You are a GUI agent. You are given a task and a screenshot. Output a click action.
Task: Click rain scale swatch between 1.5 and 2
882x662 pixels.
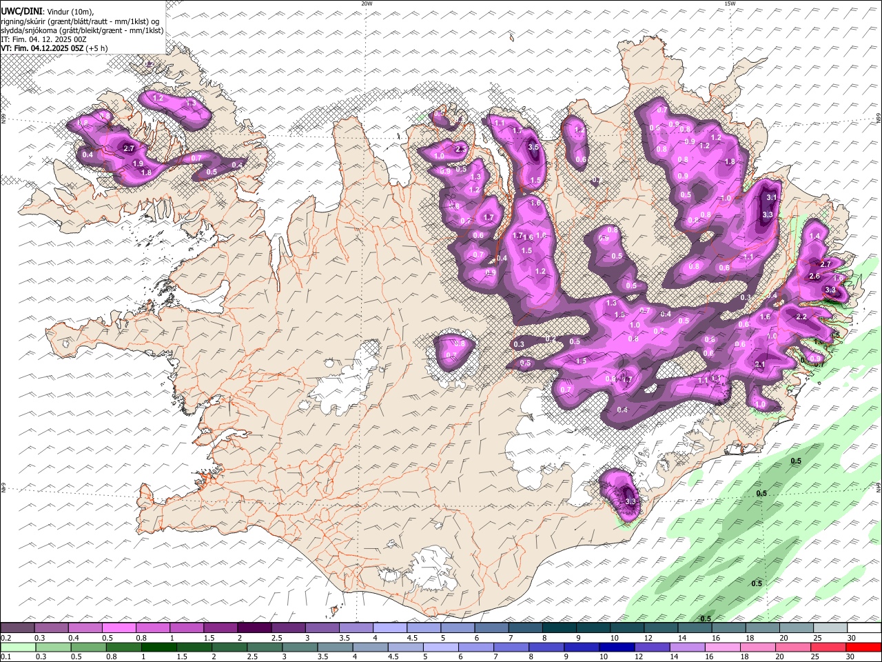coord(194,647)
